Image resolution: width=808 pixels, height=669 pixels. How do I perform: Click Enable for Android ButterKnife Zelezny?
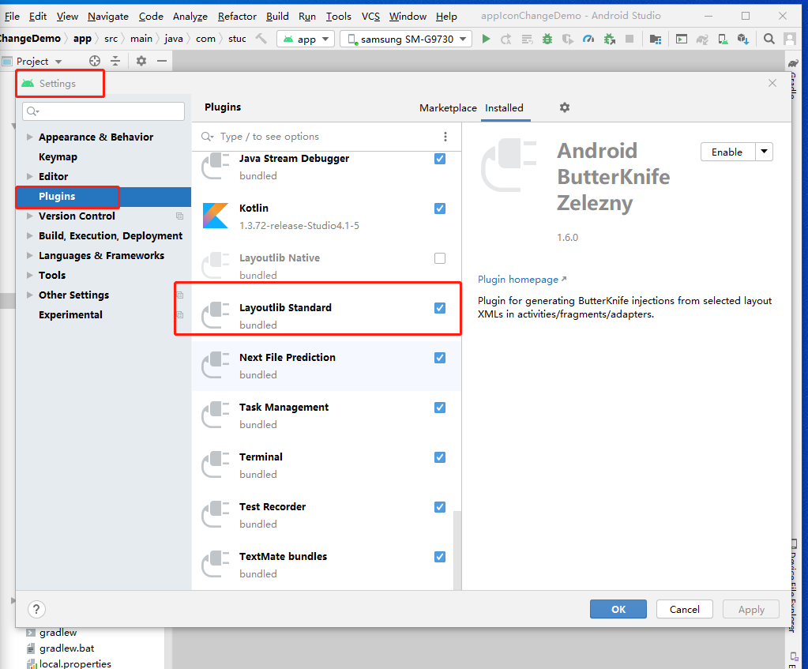tap(727, 152)
